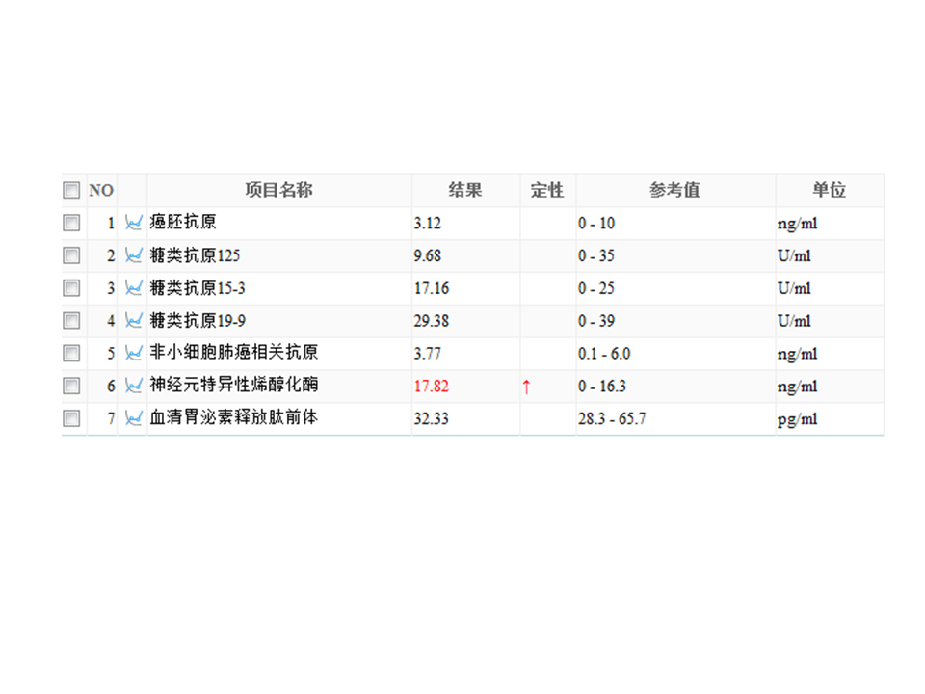This screenshot has height=694, width=925.
Task: Open trend chart icon for 神经元特异性烯醇化酶
Action: pyautogui.click(x=134, y=386)
